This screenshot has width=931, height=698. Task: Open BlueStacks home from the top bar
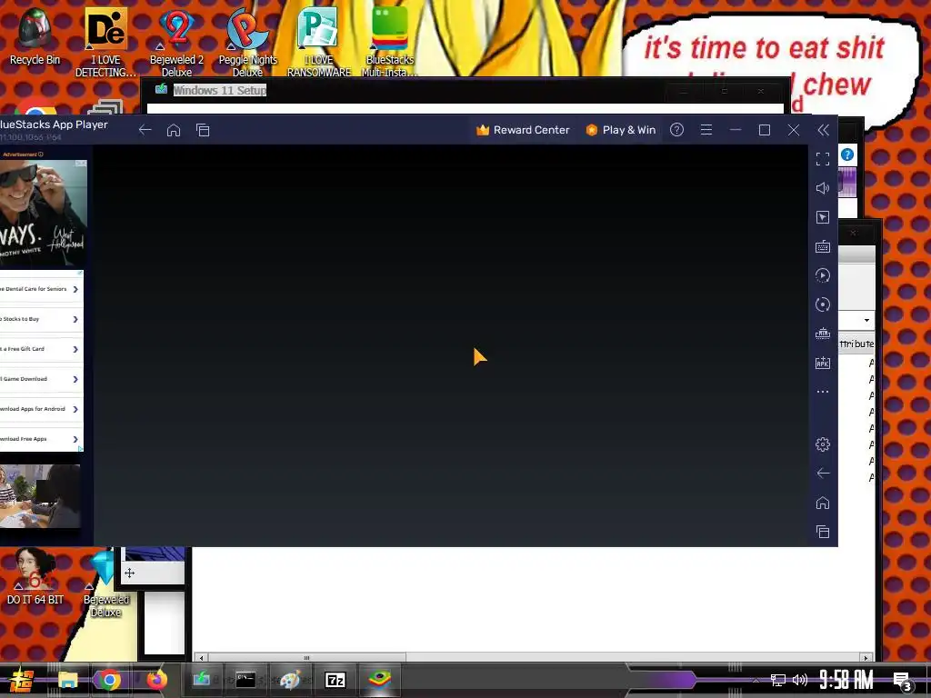pyautogui.click(x=174, y=130)
